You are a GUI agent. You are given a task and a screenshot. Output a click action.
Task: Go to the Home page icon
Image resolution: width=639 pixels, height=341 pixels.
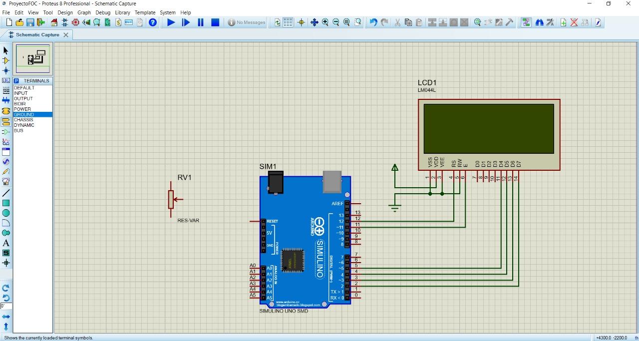coord(54,22)
